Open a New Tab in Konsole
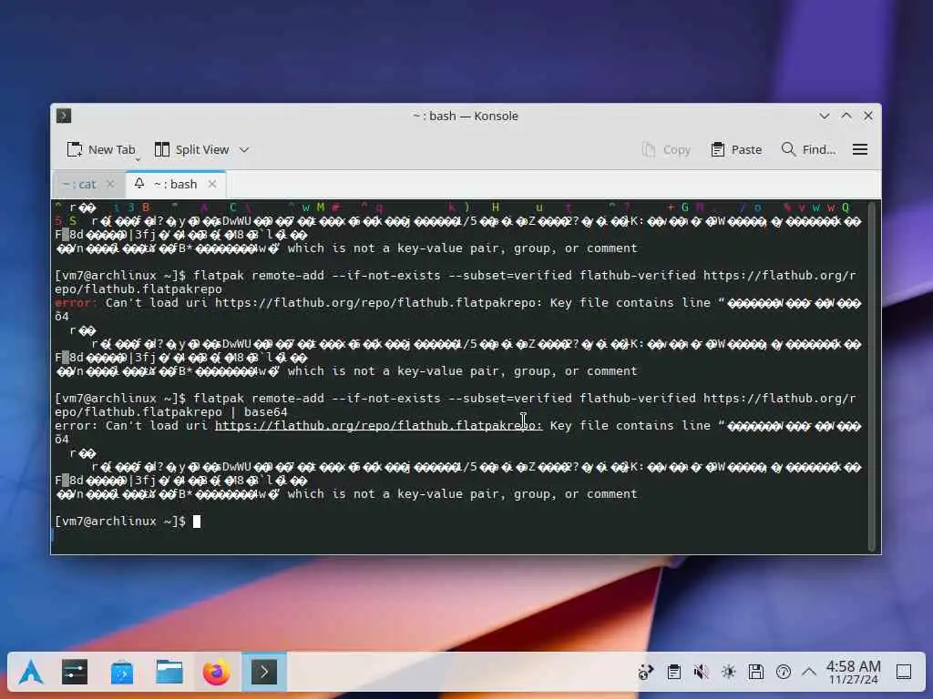 (101, 150)
